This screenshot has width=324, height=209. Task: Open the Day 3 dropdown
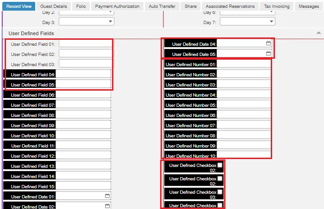87,21
